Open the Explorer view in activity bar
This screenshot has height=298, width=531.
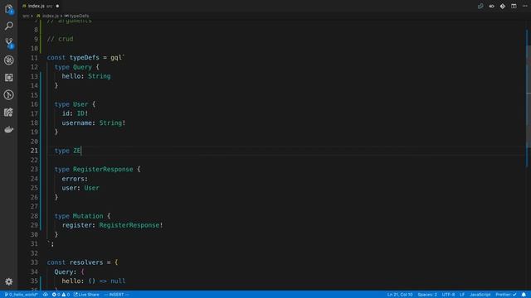[9, 9]
